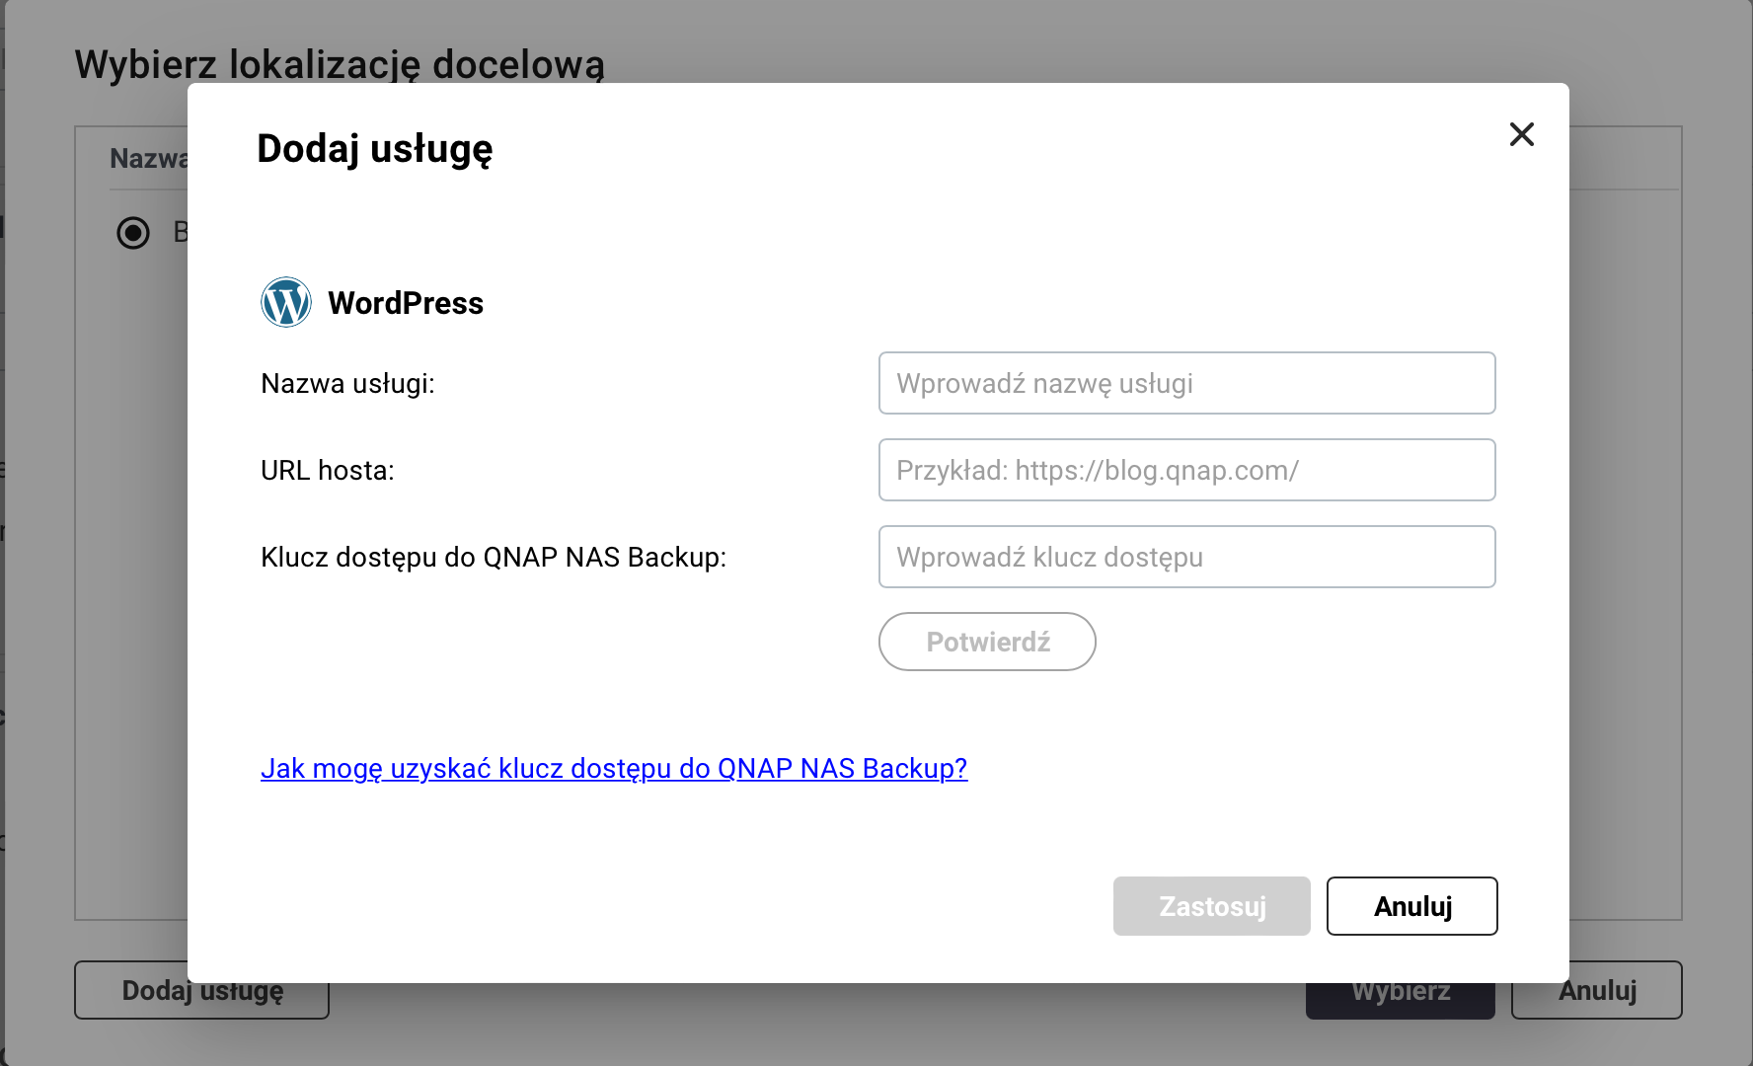Select the Klucz dostępu input box
Viewport: 1753px width, 1066px height.
pos(1186,557)
